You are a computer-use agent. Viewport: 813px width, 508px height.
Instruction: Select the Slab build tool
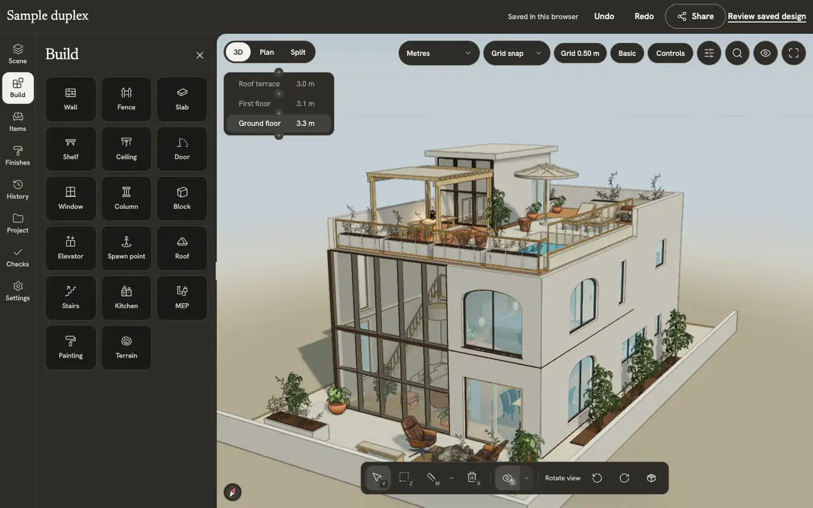(x=182, y=99)
